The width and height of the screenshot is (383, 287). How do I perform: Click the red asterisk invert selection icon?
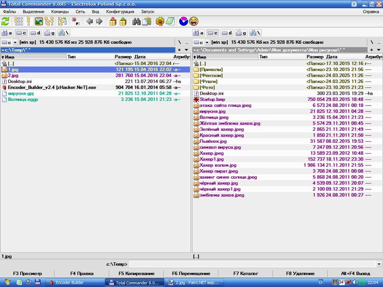click(76, 22)
